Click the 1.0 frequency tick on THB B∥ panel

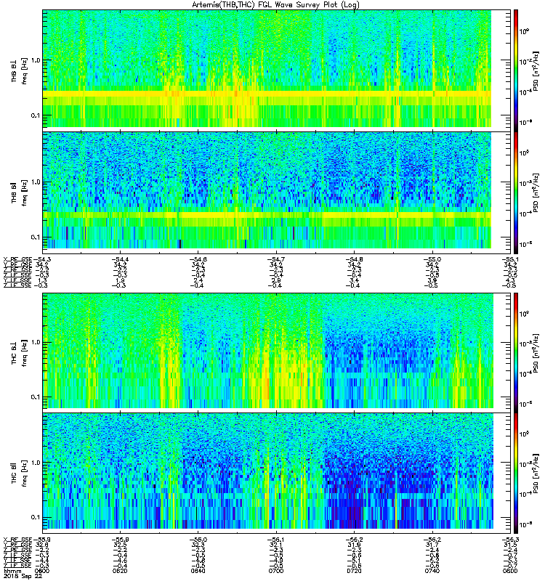pyautogui.click(x=35, y=182)
